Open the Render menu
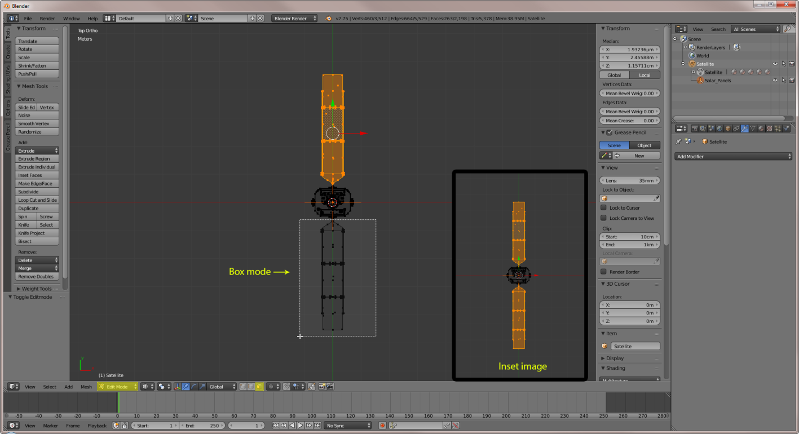Screen dimensions: 799x434 [x=47, y=19]
